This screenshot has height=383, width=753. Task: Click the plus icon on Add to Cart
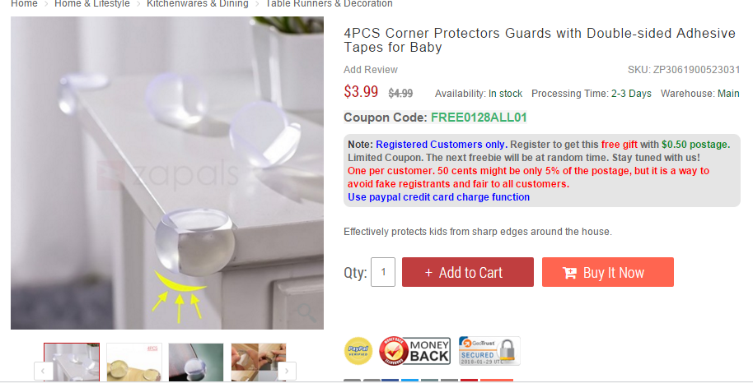(429, 273)
